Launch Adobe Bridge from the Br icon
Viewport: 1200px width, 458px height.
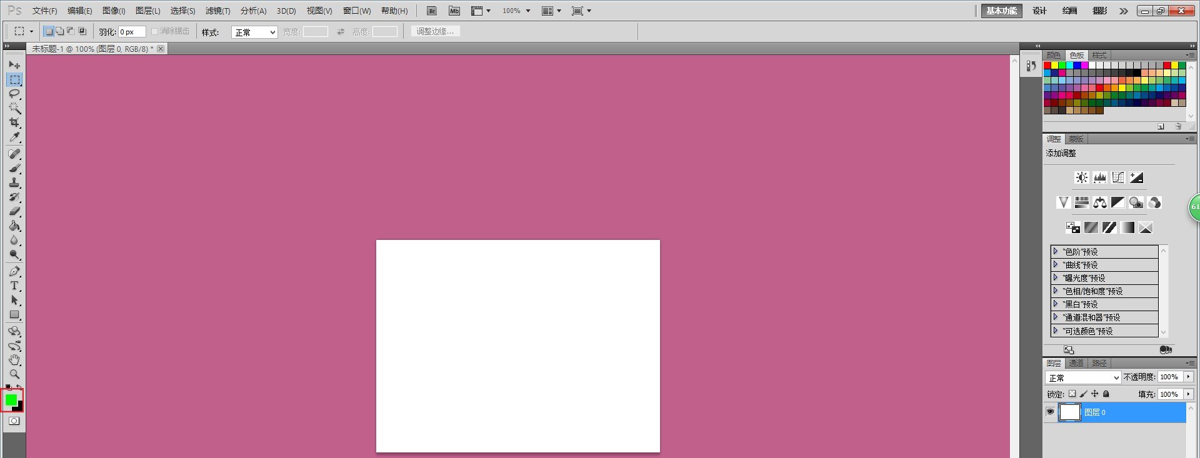coord(431,11)
